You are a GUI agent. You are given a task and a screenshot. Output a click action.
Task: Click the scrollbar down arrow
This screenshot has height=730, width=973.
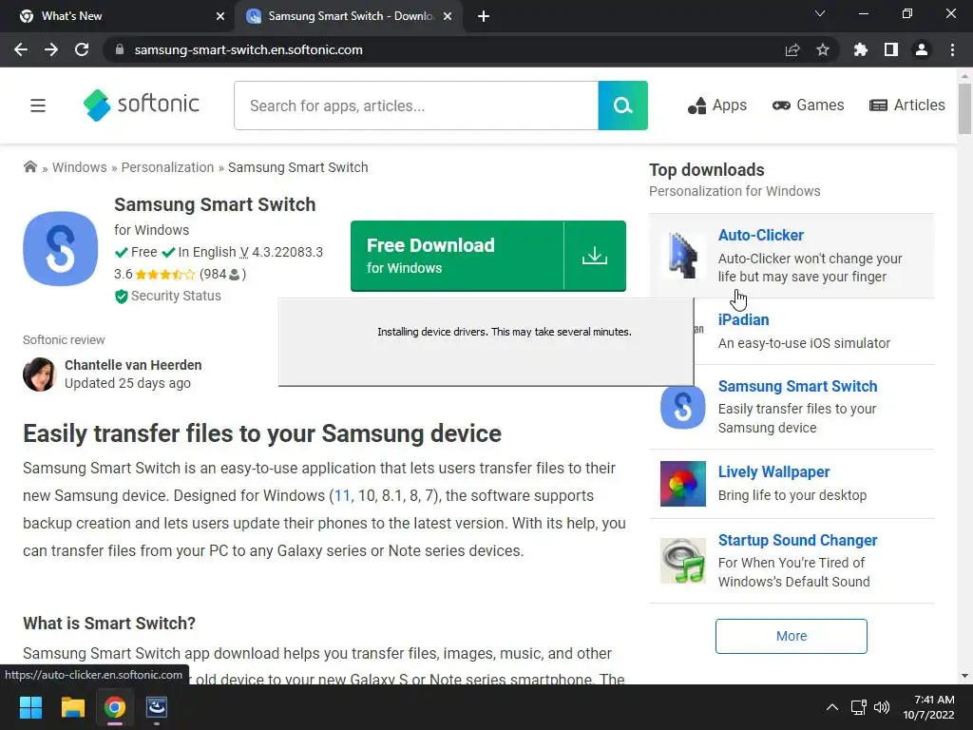[964, 676]
